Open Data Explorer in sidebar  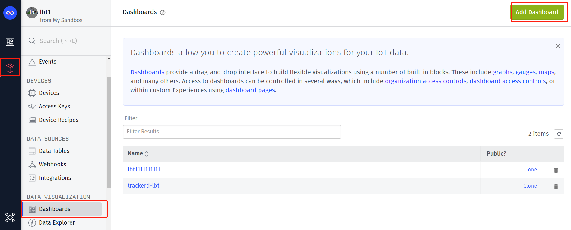pos(57,222)
